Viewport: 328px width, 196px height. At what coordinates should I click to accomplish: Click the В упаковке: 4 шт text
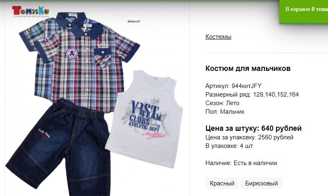(x=229, y=146)
